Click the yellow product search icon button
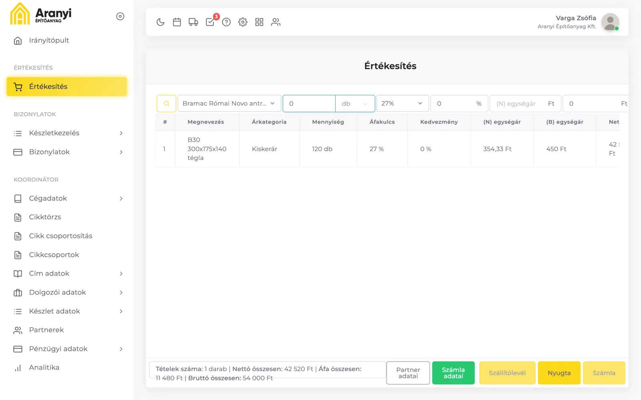The height and width of the screenshot is (400, 641). (166, 104)
